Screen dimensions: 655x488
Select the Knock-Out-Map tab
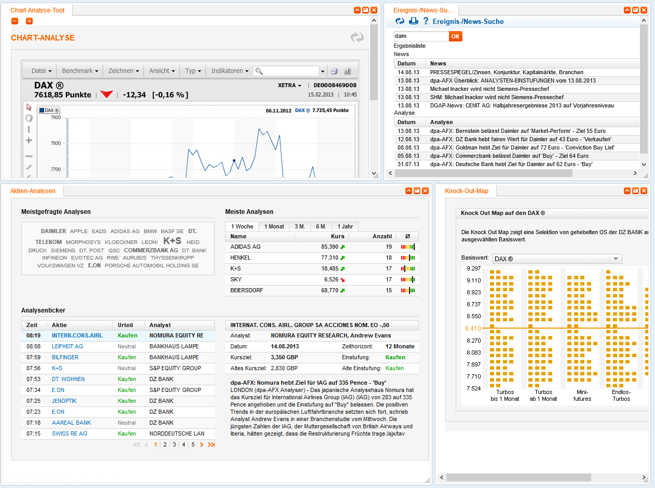tap(467, 191)
